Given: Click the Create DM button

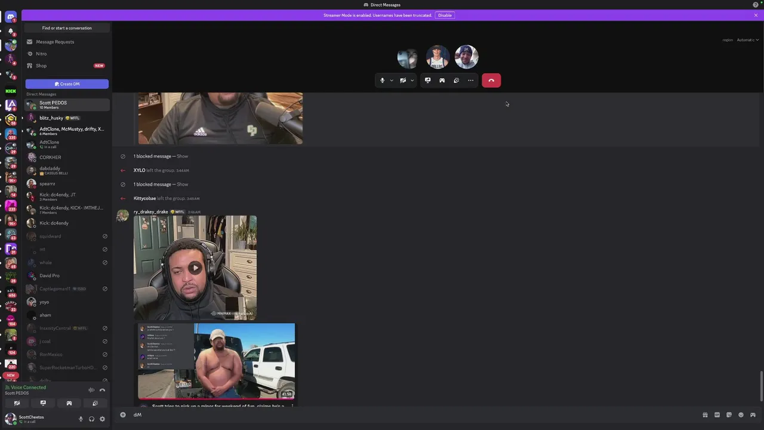Looking at the screenshot, I should point(67,84).
